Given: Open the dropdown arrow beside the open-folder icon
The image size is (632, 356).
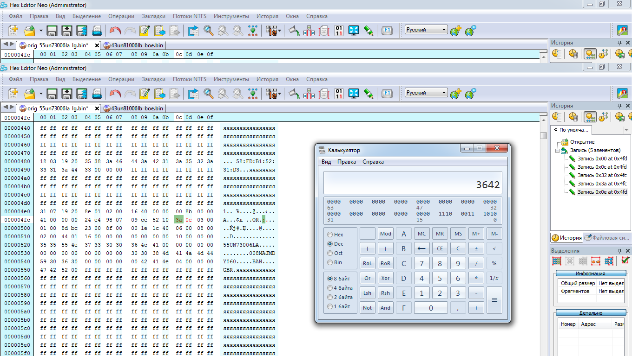Looking at the screenshot, I should [x=41, y=94].
